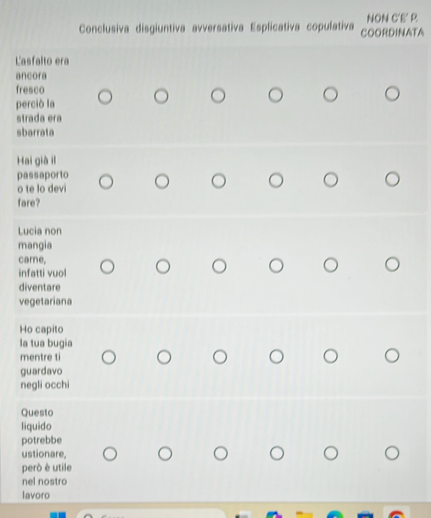Viewport: 431px width, 518px height.
Task: Select Conclusiva for 'L'asfalto era ancora fresco'
Action: tap(105, 97)
